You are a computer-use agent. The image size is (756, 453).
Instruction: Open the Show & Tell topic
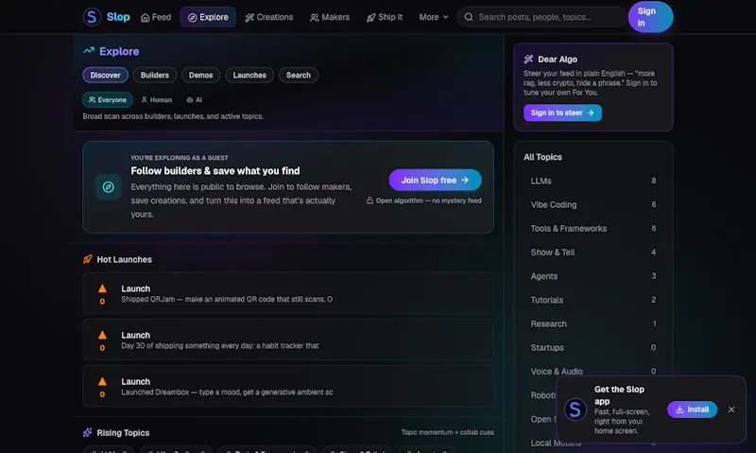coord(593,253)
